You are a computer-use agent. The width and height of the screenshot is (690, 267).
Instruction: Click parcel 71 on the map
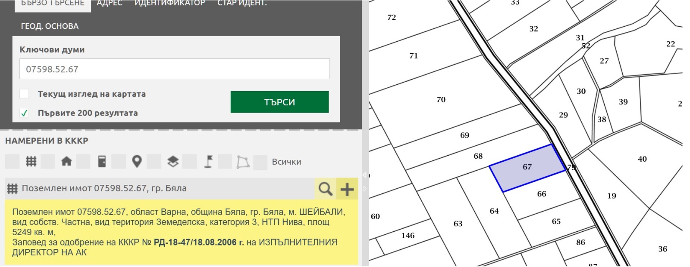[414, 56]
